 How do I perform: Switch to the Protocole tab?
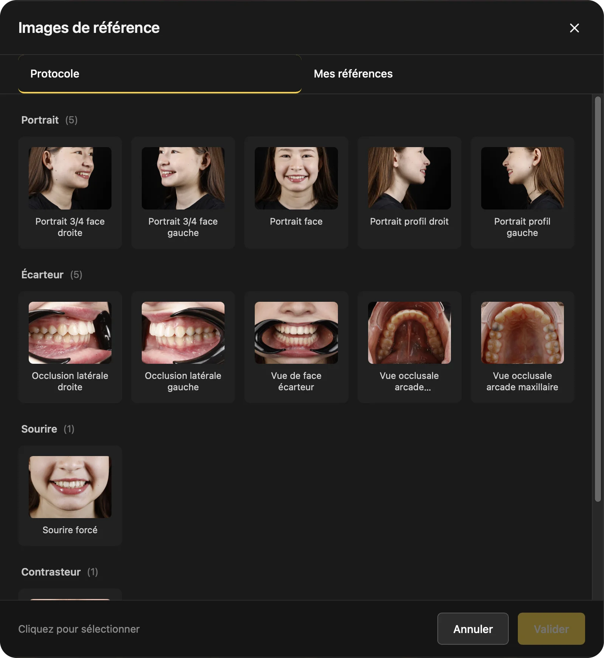(160, 74)
